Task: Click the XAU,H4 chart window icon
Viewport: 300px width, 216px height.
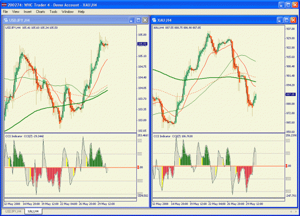Action: pos(154,20)
